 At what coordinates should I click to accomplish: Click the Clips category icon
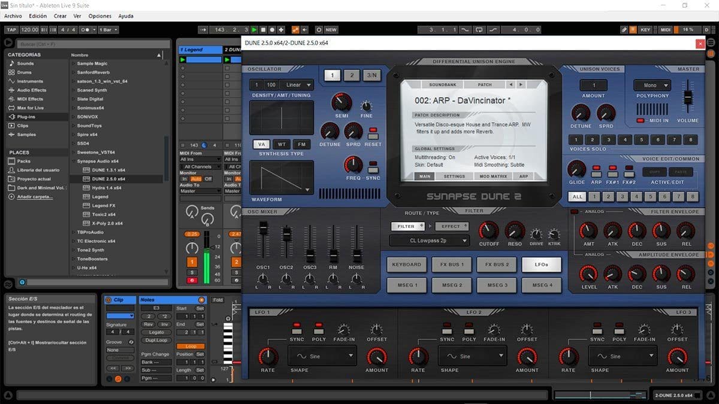click(x=10, y=126)
